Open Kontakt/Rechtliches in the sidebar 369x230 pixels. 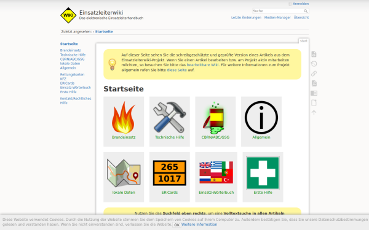coord(76,99)
